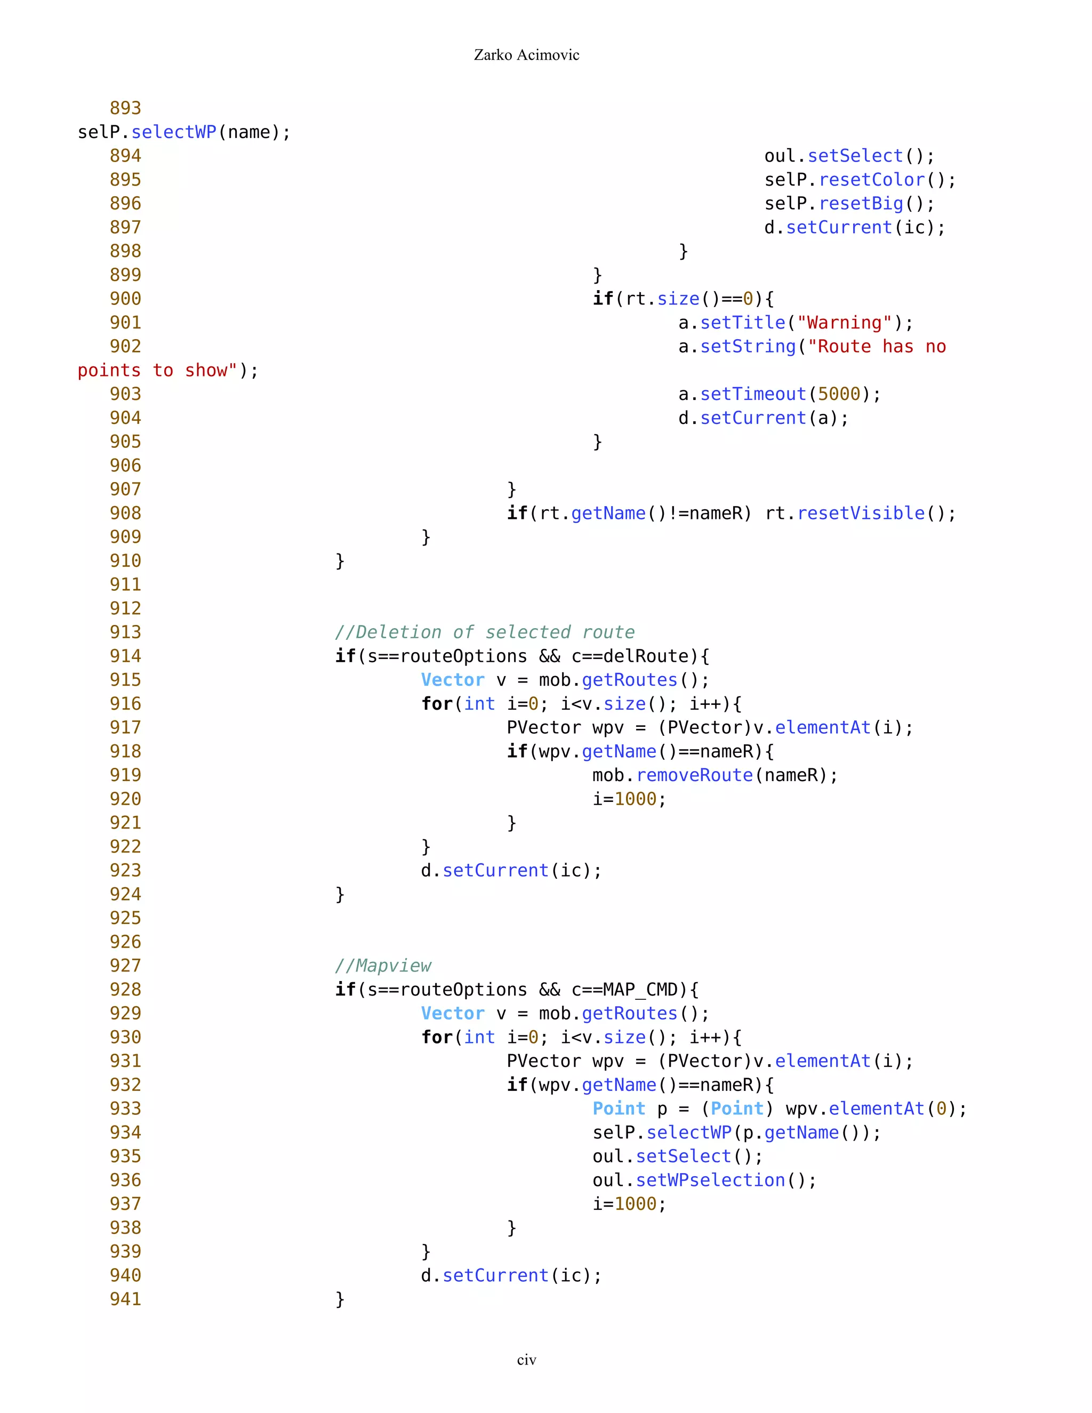The height and width of the screenshot is (1413, 1092).
Task: Click the a.setTimeout(5000) statement
Action: point(779,394)
